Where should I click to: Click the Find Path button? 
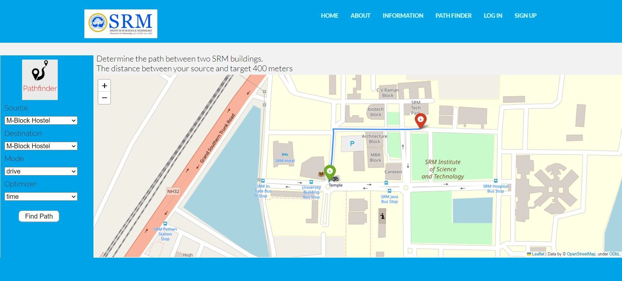pyautogui.click(x=39, y=216)
